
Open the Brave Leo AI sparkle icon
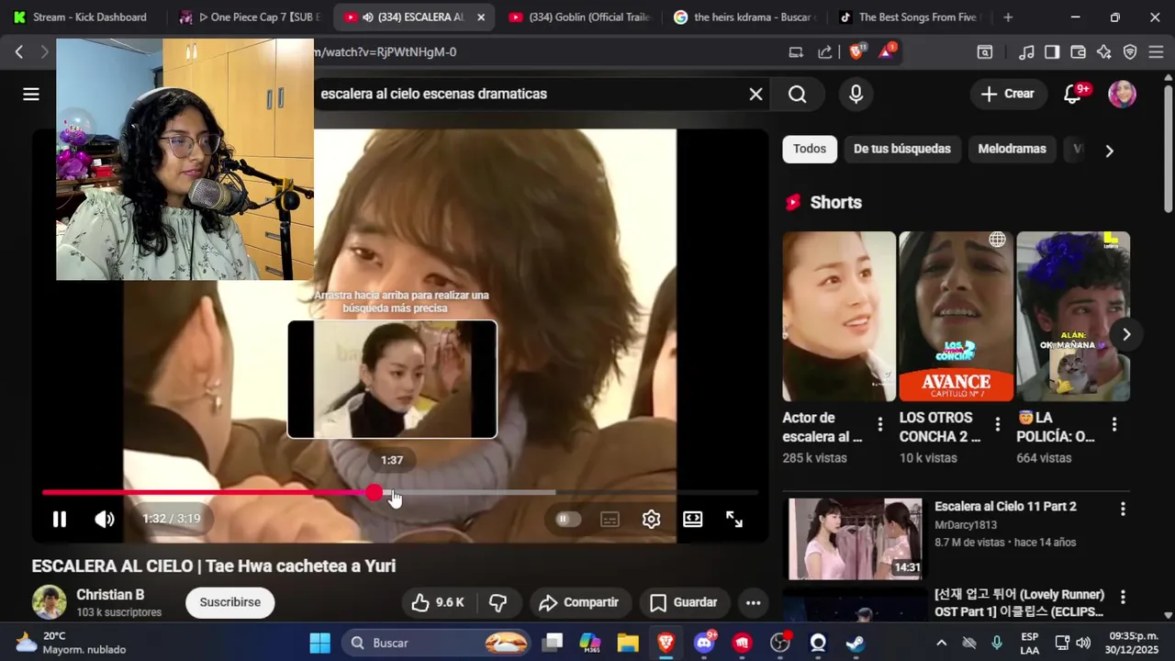[1104, 52]
